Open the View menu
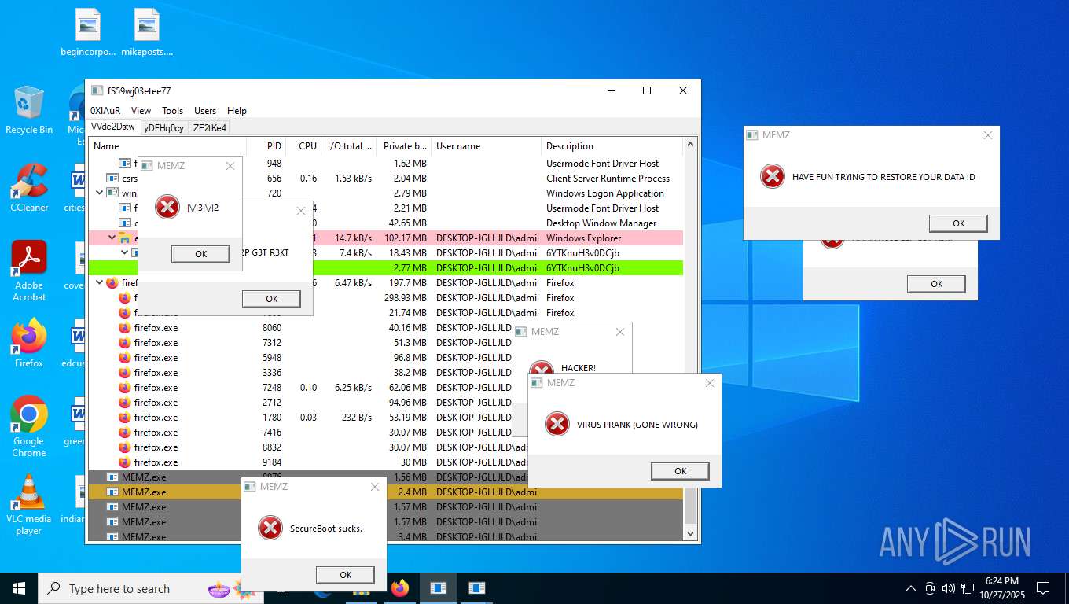Image resolution: width=1069 pixels, height=604 pixels. (141, 111)
